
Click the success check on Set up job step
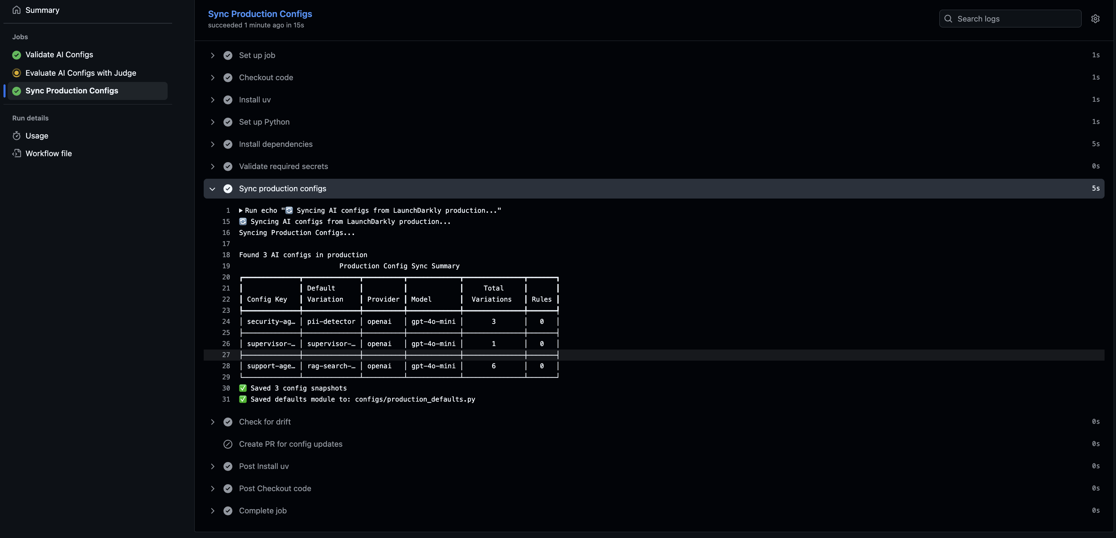point(228,55)
